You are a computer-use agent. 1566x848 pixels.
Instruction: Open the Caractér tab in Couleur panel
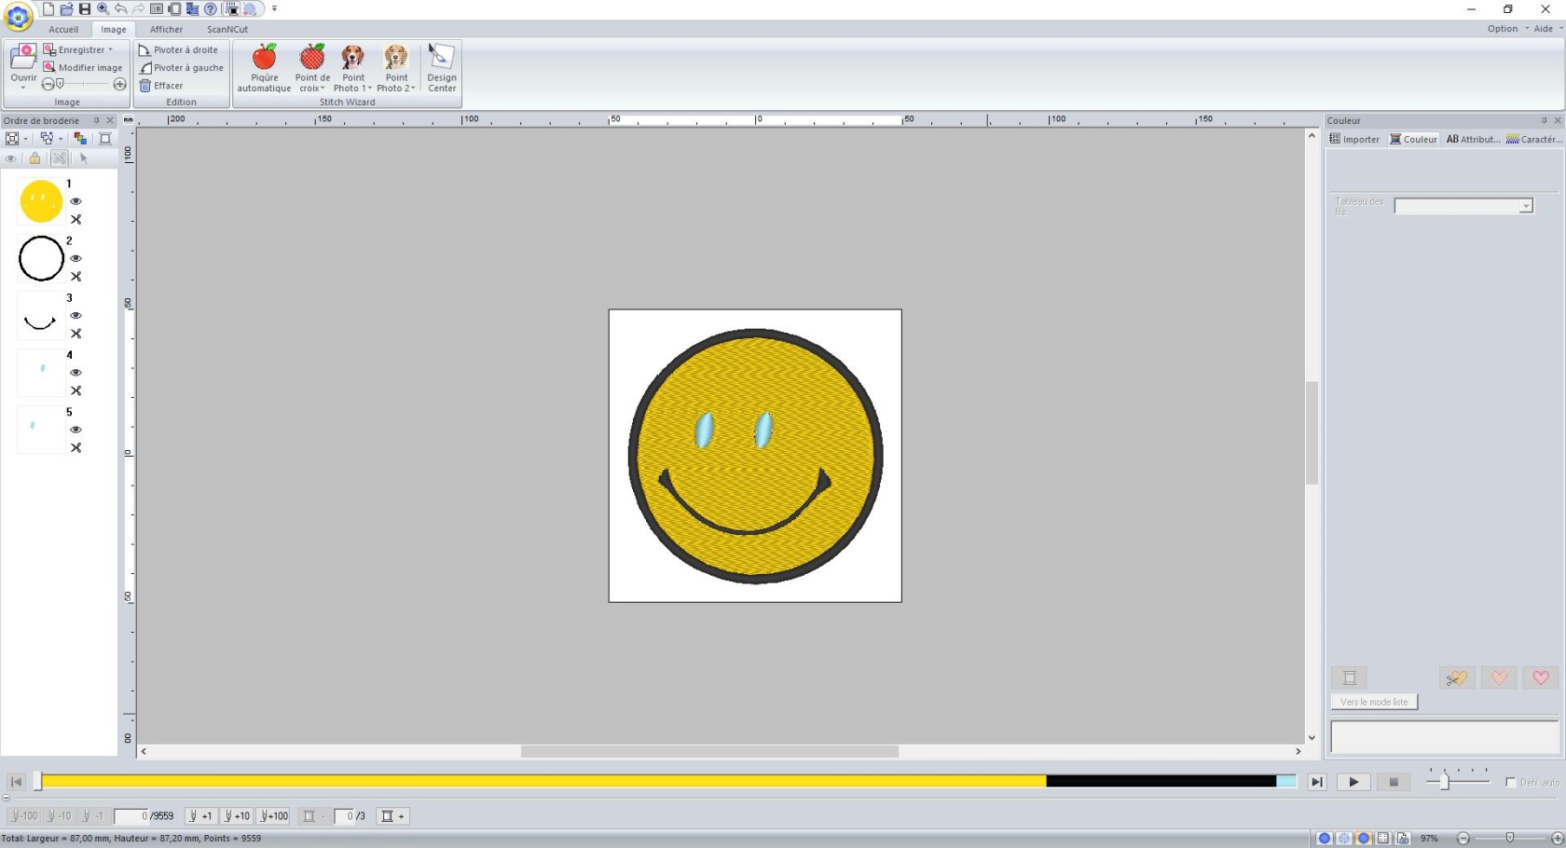click(1533, 139)
